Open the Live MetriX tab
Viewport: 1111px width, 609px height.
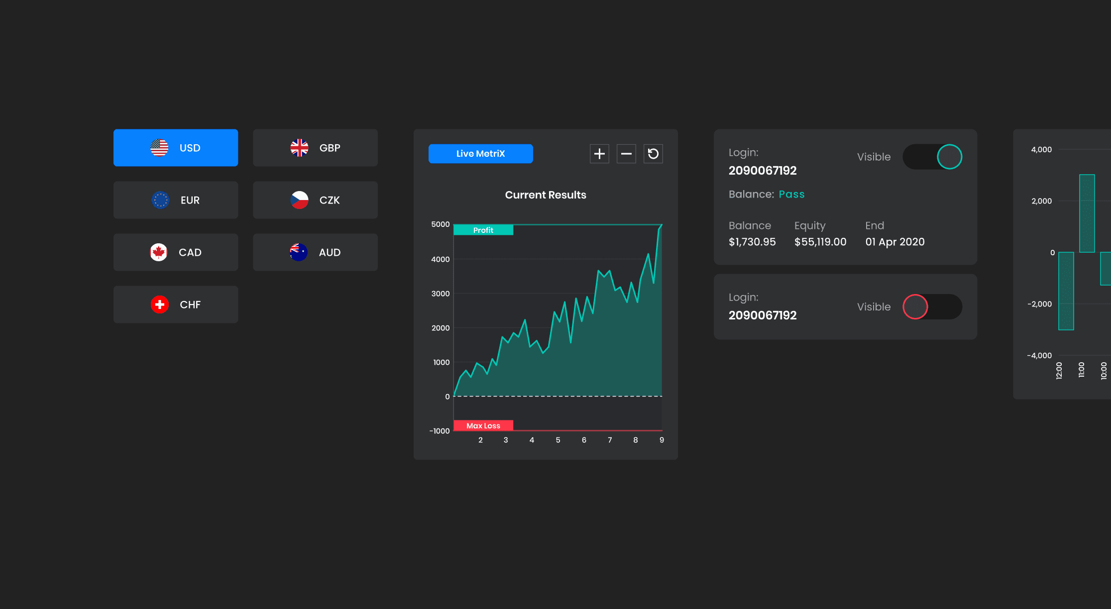(x=481, y=154)
